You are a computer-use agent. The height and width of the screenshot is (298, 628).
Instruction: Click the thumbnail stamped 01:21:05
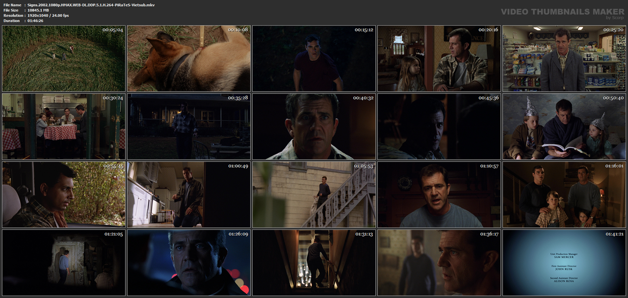64,263
